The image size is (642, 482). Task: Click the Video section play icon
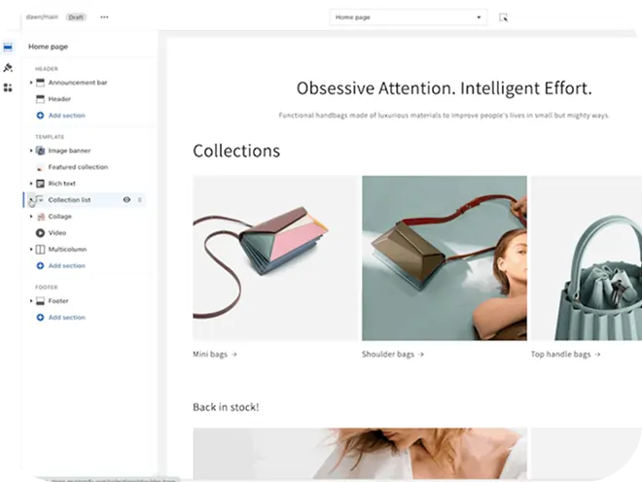pos(40,233)
